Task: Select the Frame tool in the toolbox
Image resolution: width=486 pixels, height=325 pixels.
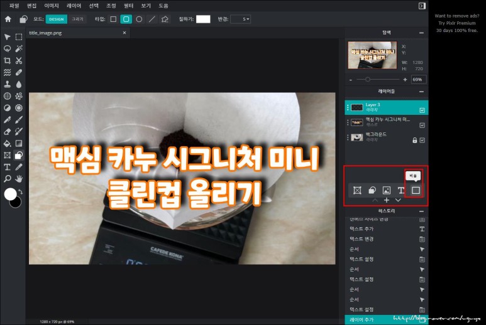Action: tap(7, 155)
